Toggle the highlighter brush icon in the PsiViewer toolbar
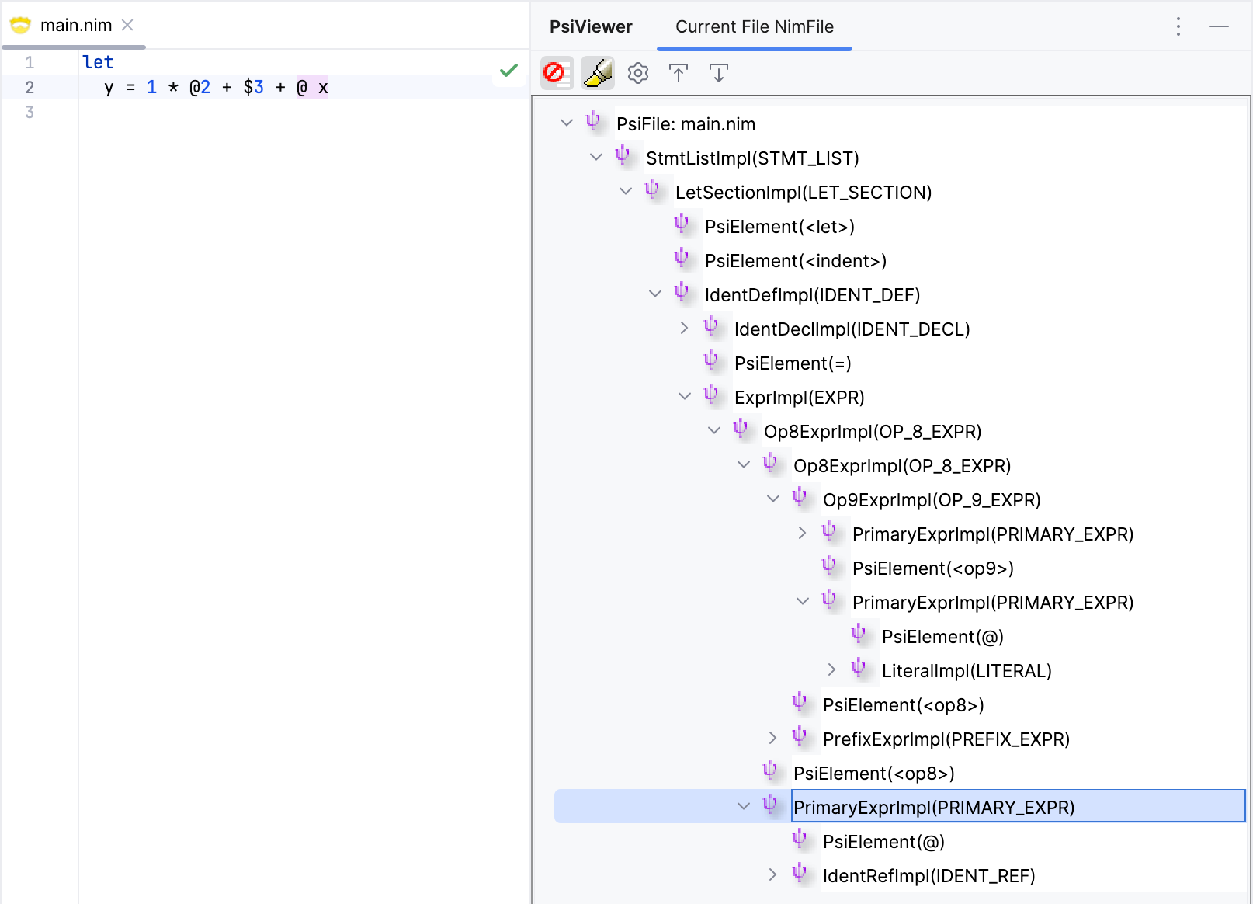The width and height of the screenshot is (1253, 904). pos(597,73)
